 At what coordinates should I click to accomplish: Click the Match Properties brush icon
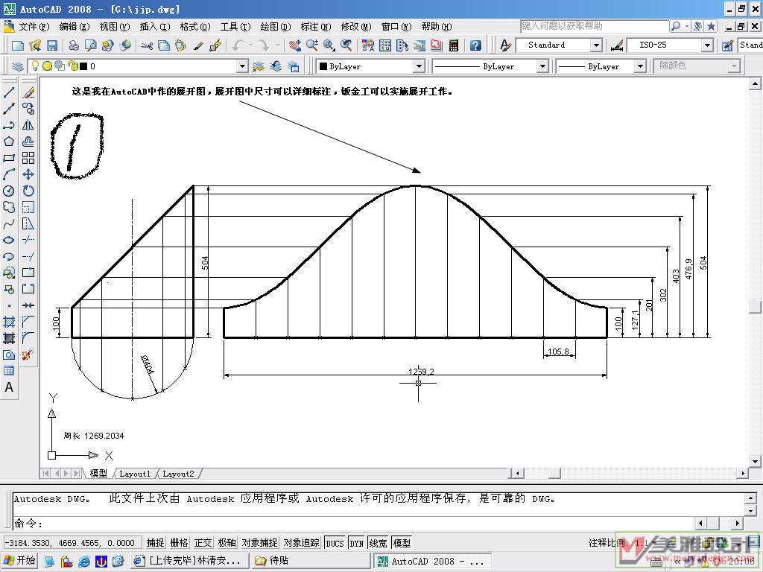[x=198, y=45]
